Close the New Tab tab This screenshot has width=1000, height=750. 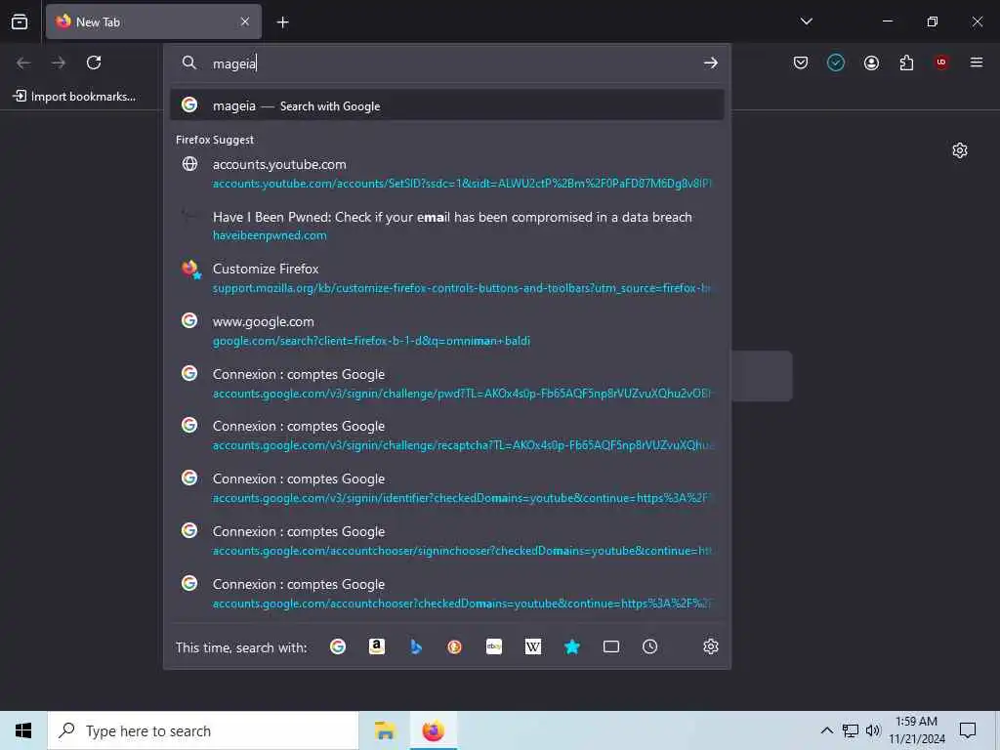point(245,21)
